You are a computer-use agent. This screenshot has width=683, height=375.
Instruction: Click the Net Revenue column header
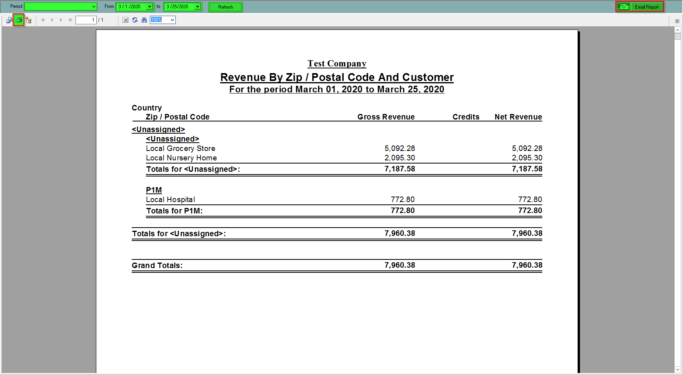coord(518,117)
